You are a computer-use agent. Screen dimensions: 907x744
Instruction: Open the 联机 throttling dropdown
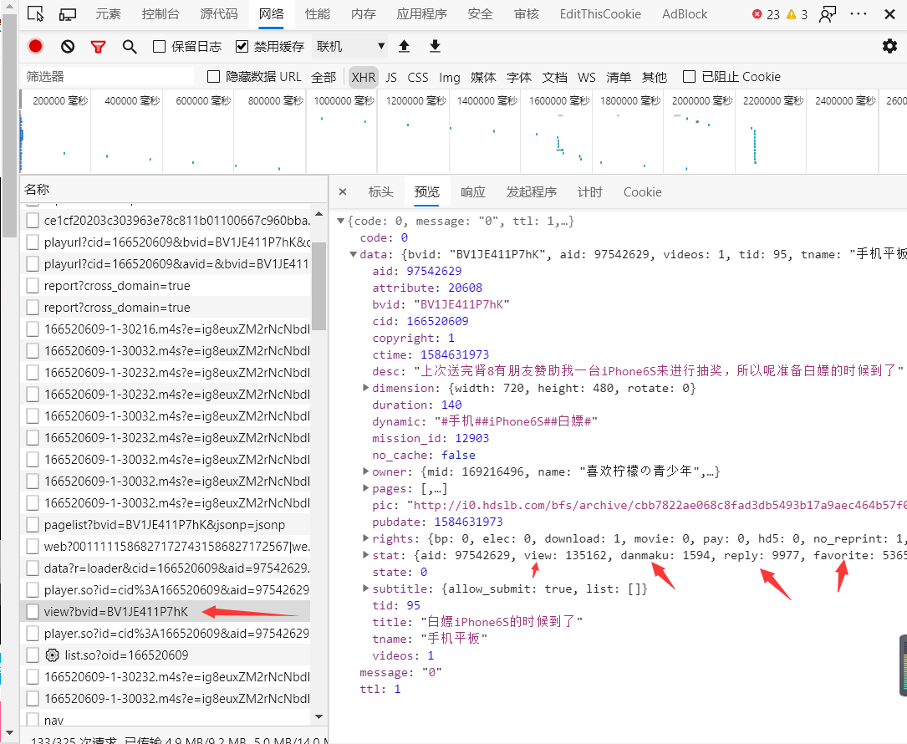tap(350, 46)
